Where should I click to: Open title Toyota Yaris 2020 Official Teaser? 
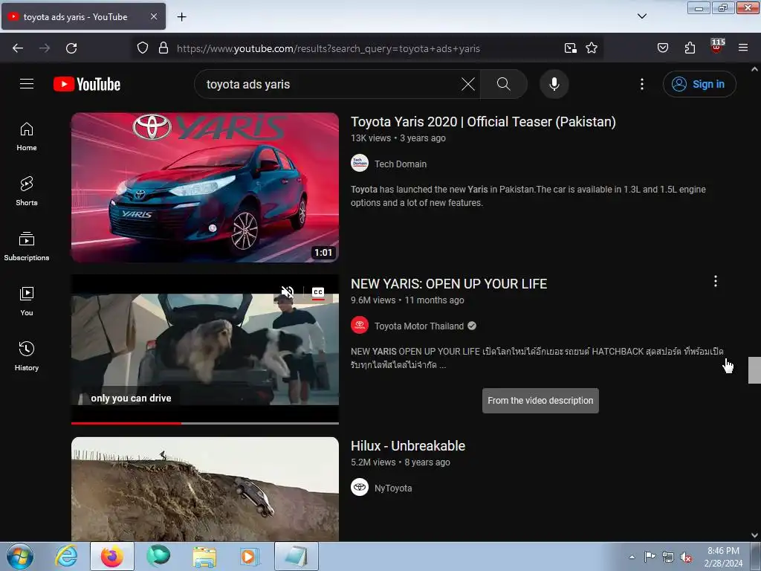483,121
